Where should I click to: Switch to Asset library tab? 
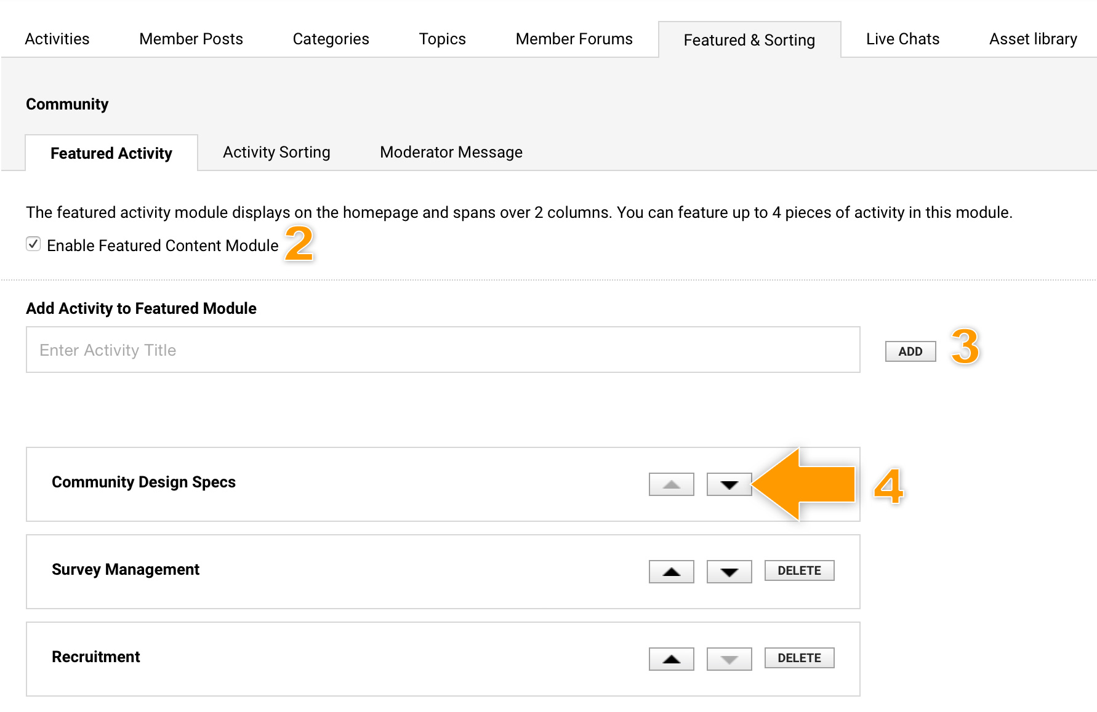point(1033,39)
